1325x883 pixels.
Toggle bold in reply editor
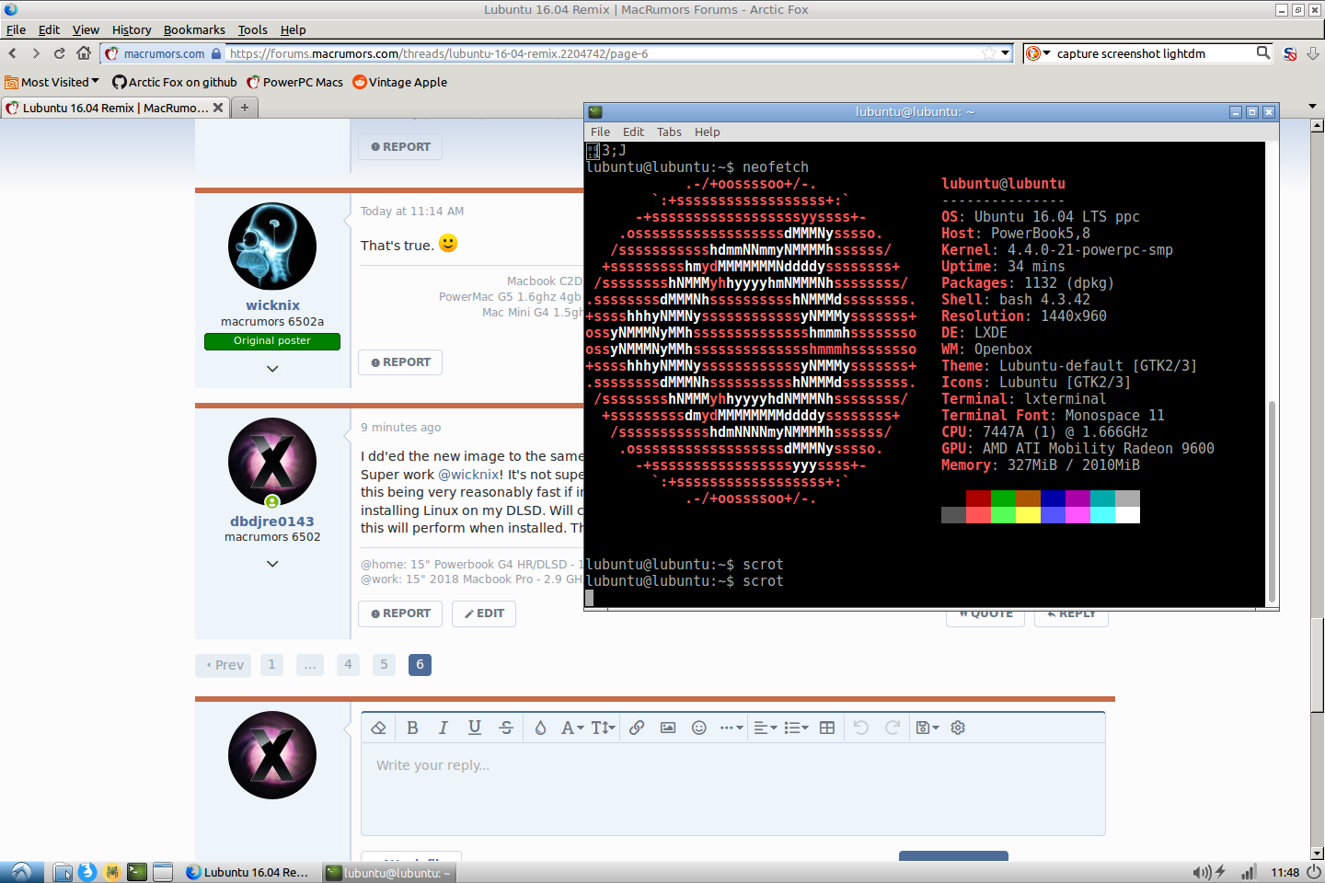click(412, 728)
